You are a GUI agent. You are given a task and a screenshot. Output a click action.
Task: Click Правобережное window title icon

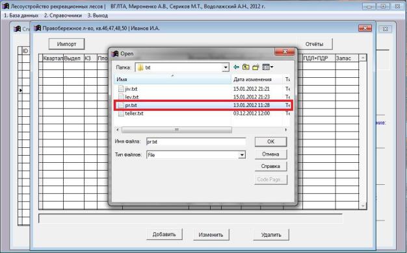pos(38,28)
